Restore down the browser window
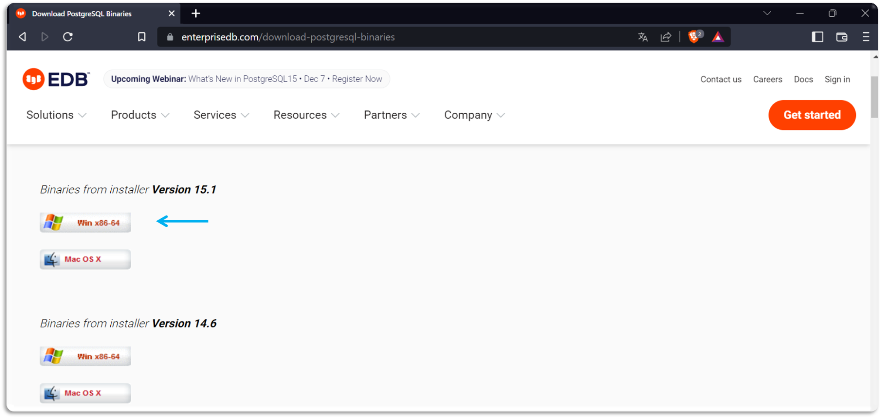Viewport: 881px width, 418px height. [x=832, y=13]
